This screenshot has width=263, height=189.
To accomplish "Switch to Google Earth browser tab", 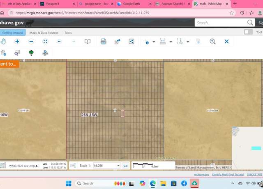I will pyautogui.click(x=135, y=4).
